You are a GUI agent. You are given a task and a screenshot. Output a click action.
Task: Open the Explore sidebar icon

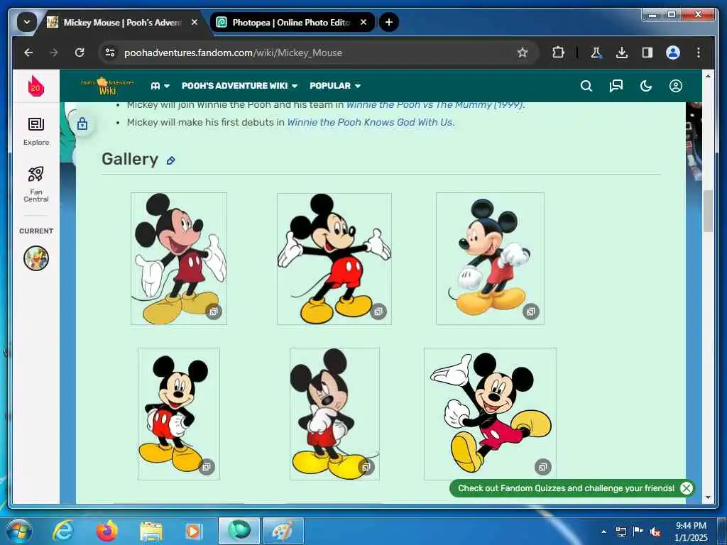tap(36, 131)
